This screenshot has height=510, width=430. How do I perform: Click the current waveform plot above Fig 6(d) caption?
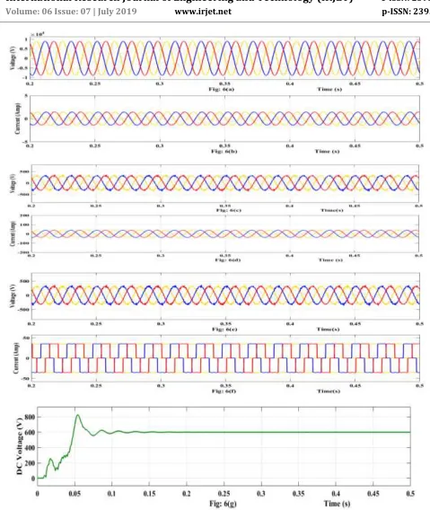224,233
